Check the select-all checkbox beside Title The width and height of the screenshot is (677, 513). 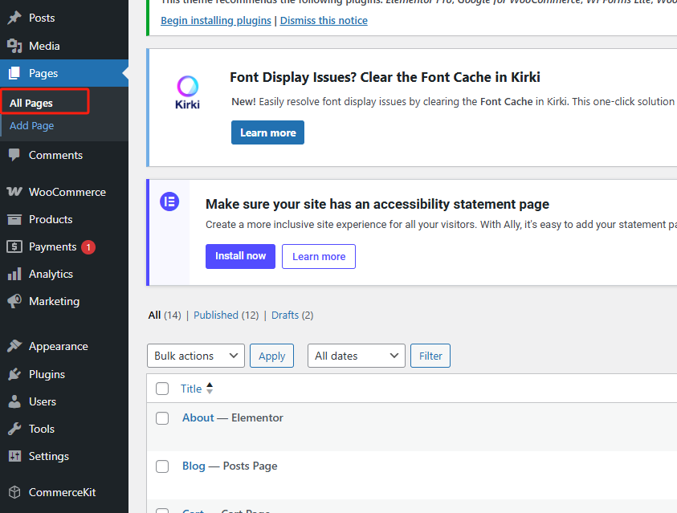(162, 389)
